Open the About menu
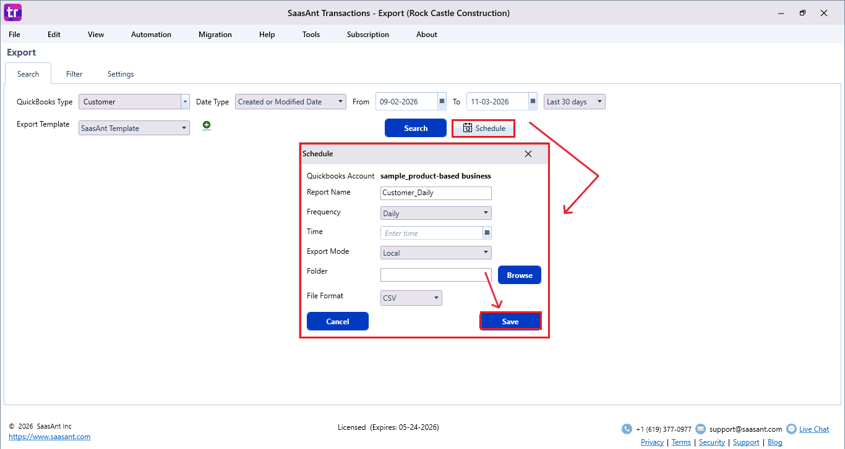 pyautogui.click(x=427, y=35)
